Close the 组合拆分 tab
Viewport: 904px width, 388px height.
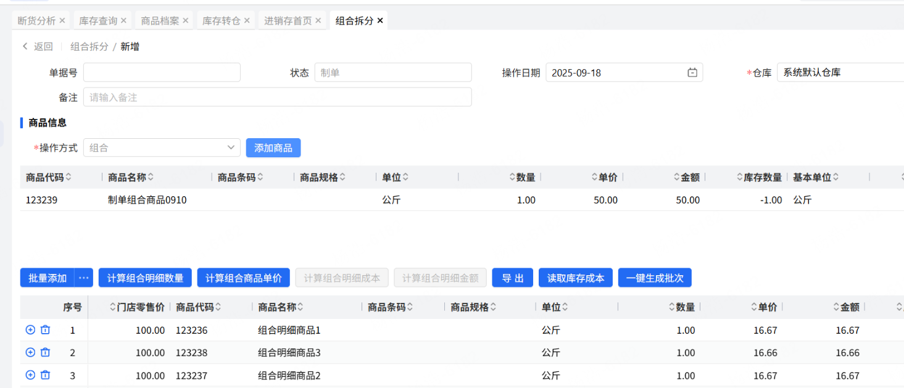(x=380, y=20)
